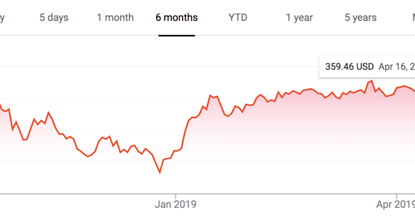This screenshot has height=221, width=415.
Task: Open the YTD time range
Action: 238,18
